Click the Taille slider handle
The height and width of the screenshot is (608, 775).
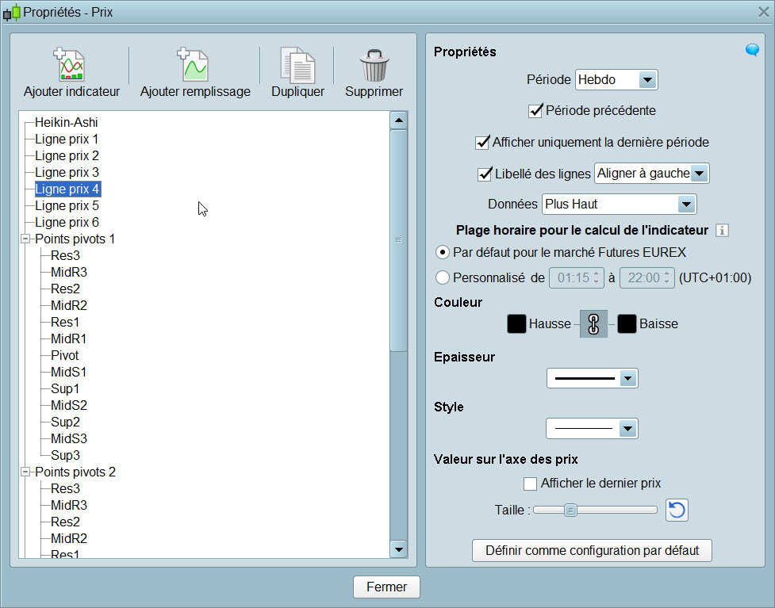coord(570,510)
